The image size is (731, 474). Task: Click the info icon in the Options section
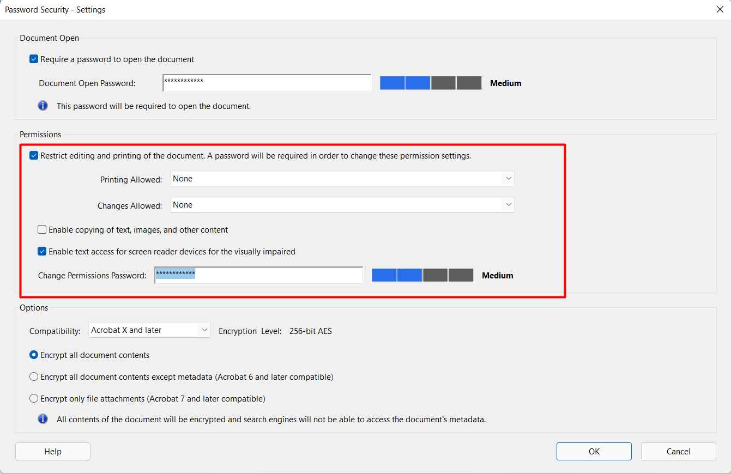tap(43, 418)
